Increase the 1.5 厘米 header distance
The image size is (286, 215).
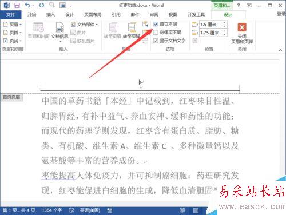224,23
